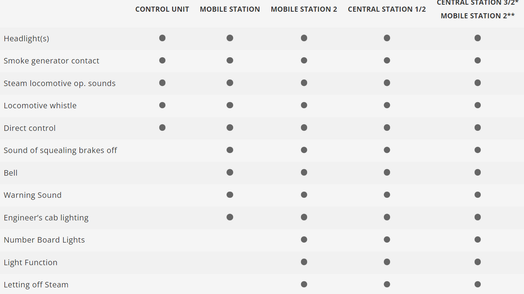Click the Number Board Lights row label
The image size is (524, 294).
[44, 240]
